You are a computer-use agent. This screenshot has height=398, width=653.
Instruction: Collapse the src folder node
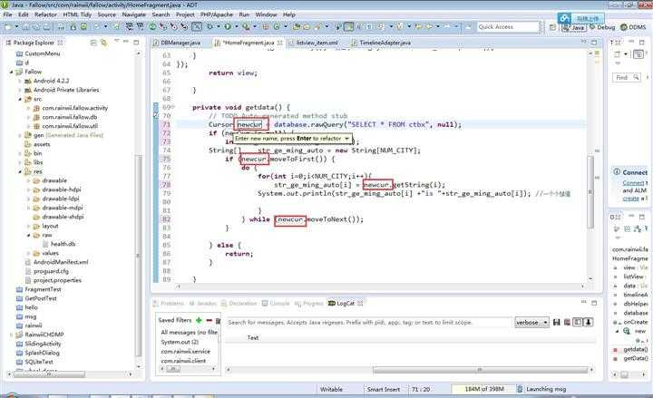pyautogui.click(x=20, y=99)
